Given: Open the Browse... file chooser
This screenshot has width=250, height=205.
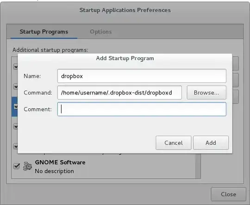Looking at the screenshot, I should (206, 93).
